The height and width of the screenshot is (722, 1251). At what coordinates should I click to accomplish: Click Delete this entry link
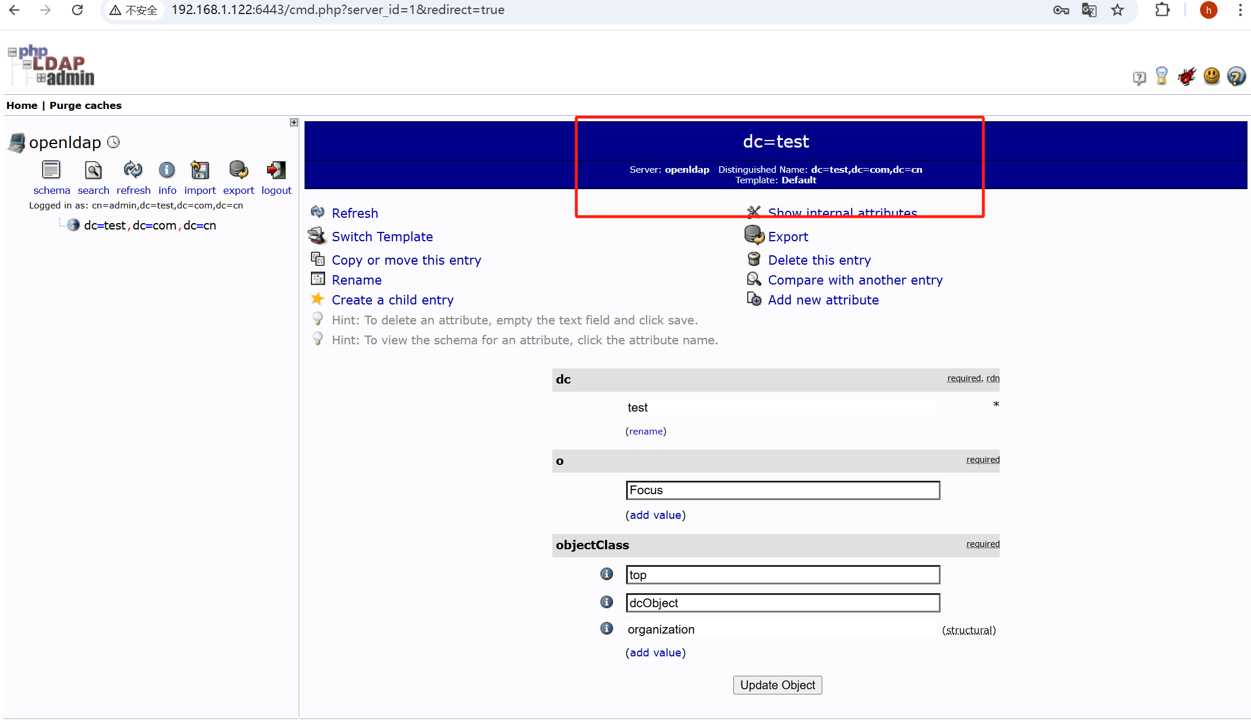(x=819, y=260)
